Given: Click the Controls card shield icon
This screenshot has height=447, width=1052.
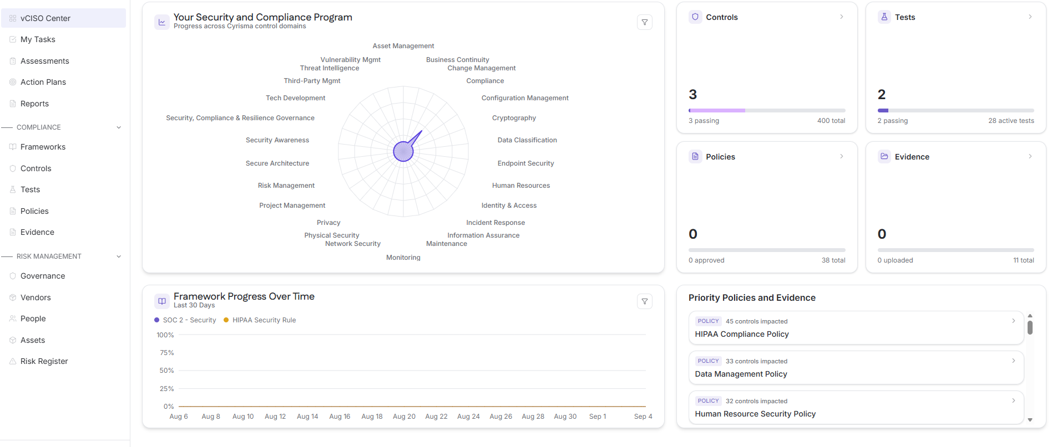Looking at the screenshot, I should pyautogui.click(x=695, y=17).
